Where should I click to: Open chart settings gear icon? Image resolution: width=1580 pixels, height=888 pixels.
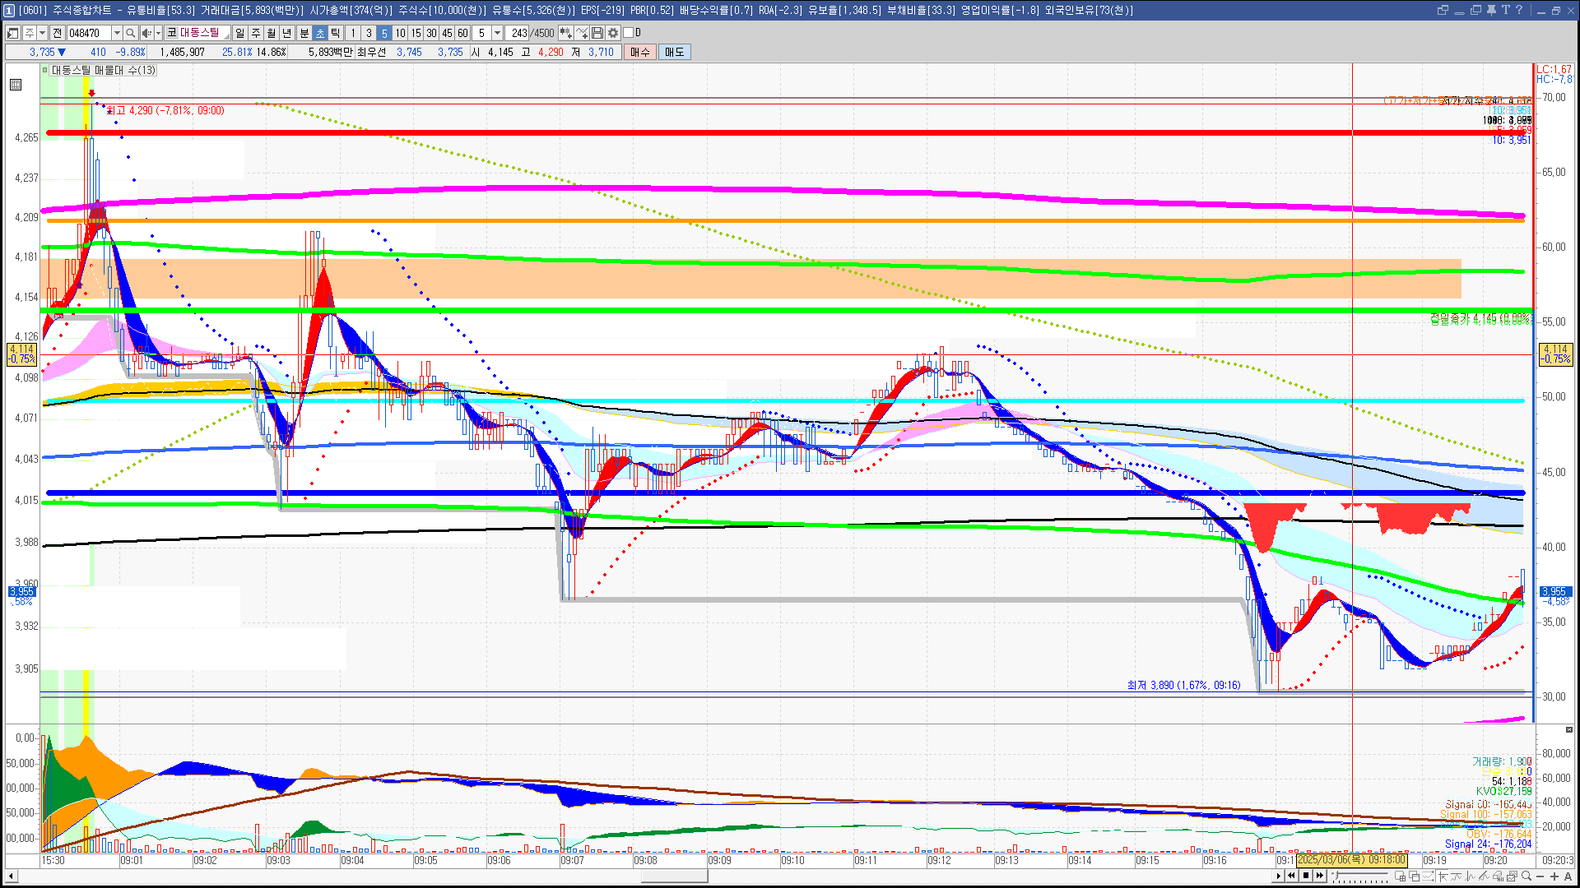613,33
